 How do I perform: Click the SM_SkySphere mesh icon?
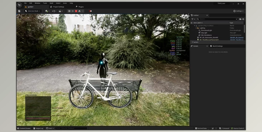pos(199,35)
